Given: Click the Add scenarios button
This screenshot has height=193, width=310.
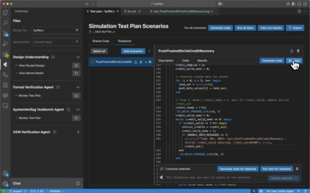Looking at the screenshot, I should point(133,51).
